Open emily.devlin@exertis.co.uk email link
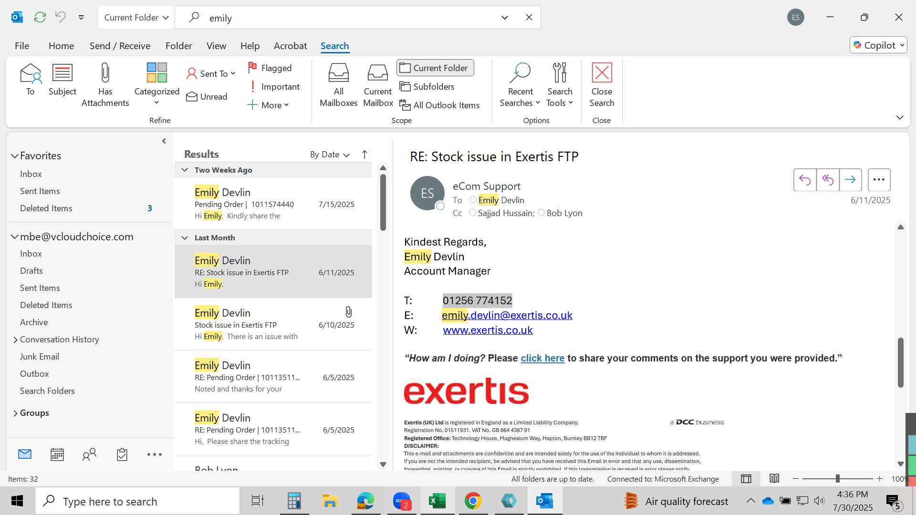Screen dimensions: 916x515 tap(507, 315)
